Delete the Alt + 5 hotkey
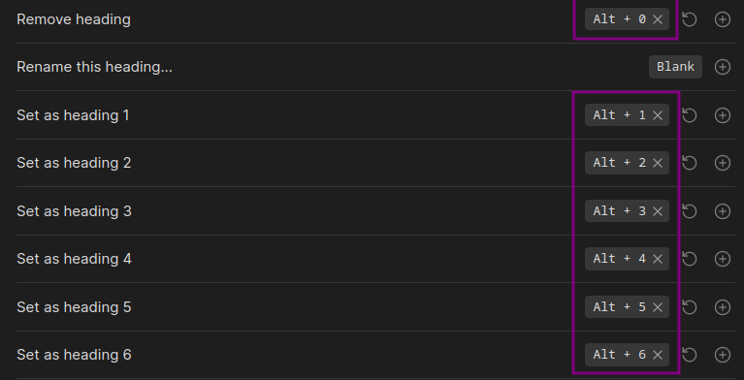The width and height of the screenshot is (744, 380). pos(657,307)
